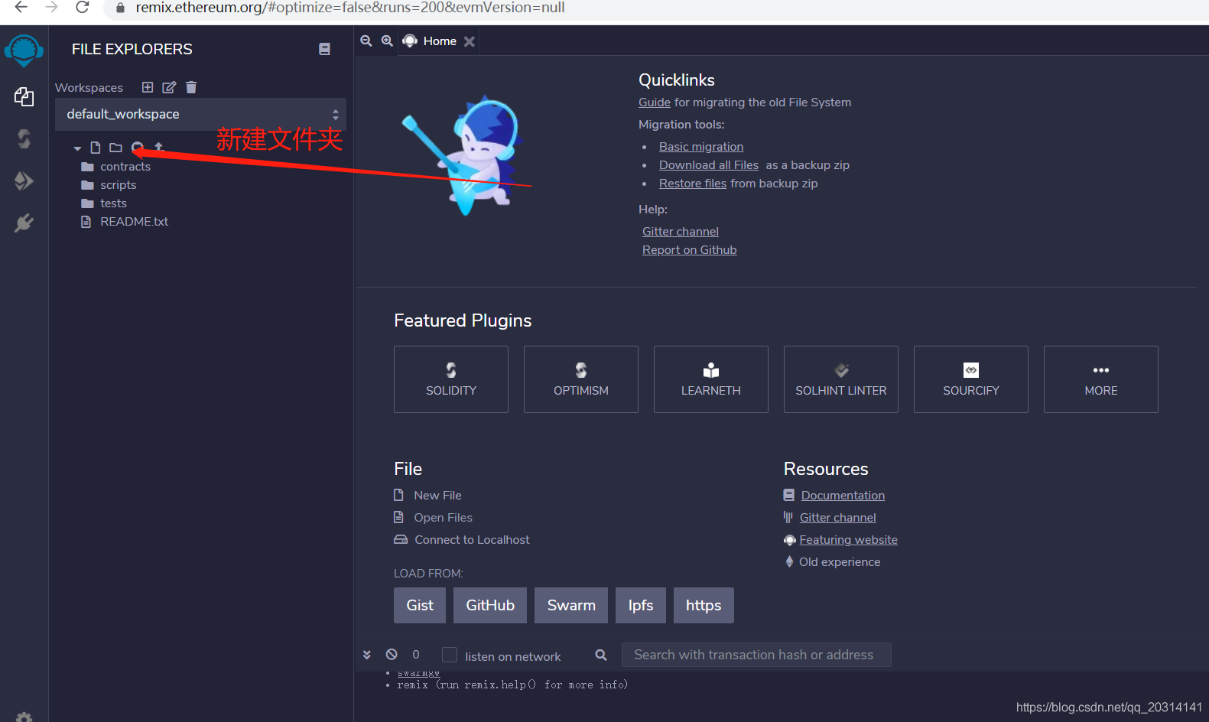
Task: Open the Settings gear icon
Action: [24, 717]
